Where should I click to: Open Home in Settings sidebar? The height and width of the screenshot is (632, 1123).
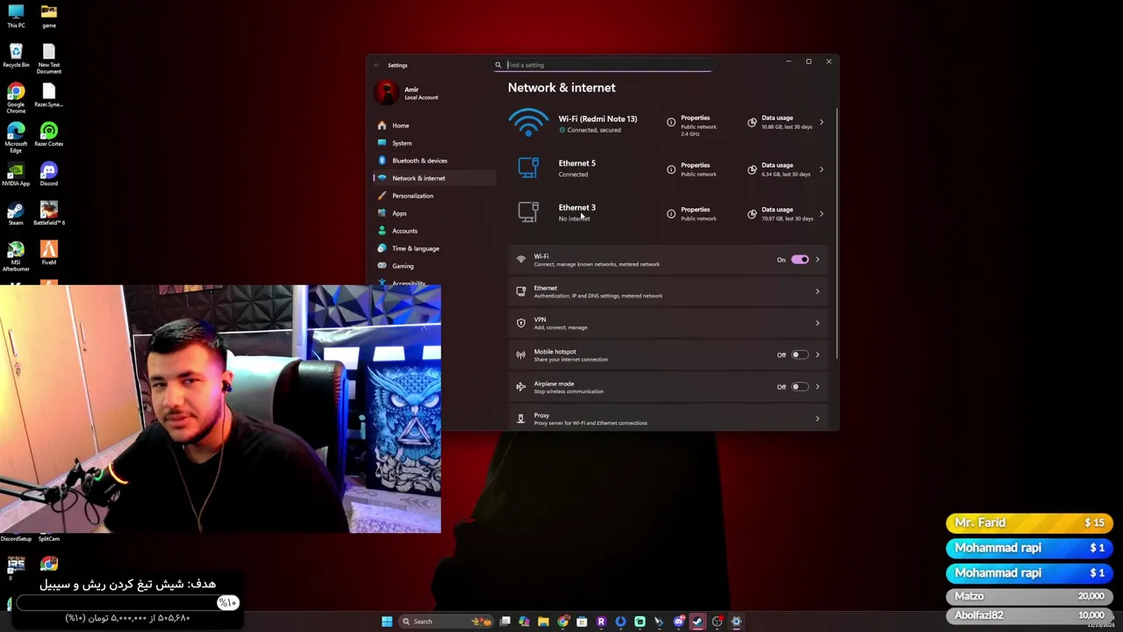(435, 126)
